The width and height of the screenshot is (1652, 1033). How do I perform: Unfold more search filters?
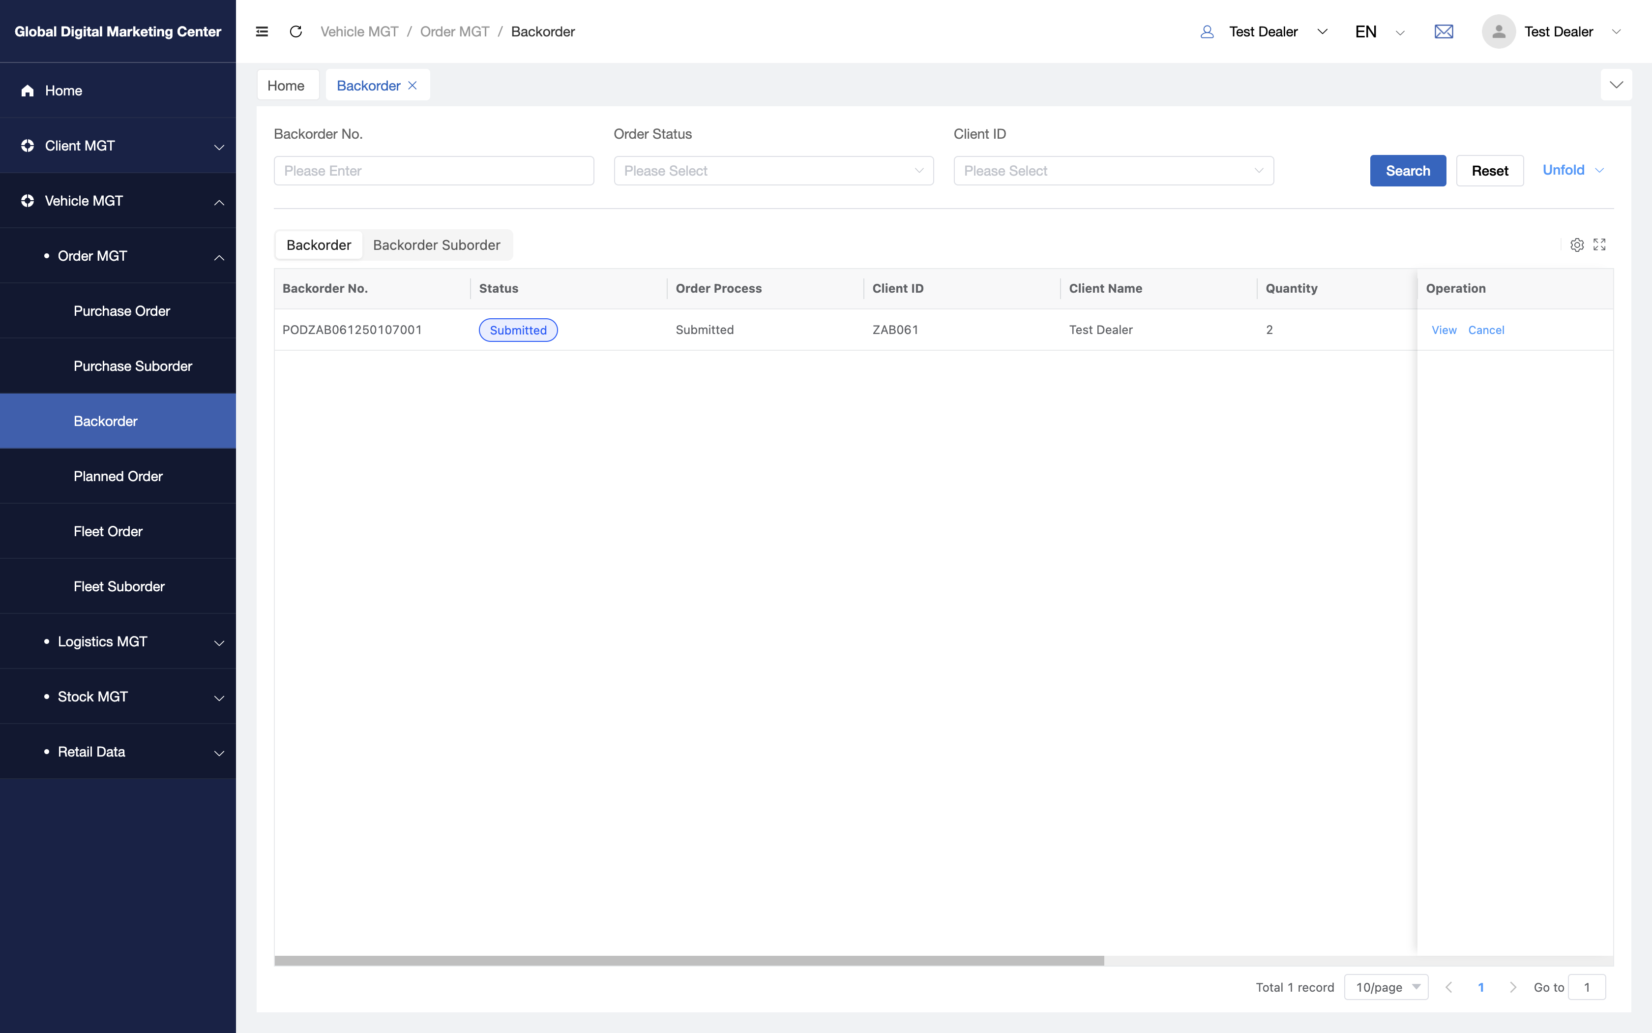click(1573, 170)
